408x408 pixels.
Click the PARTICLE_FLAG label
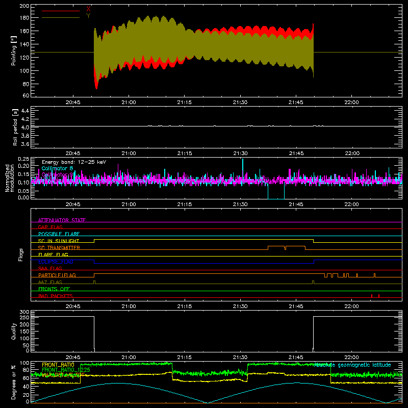pos(57,275)
